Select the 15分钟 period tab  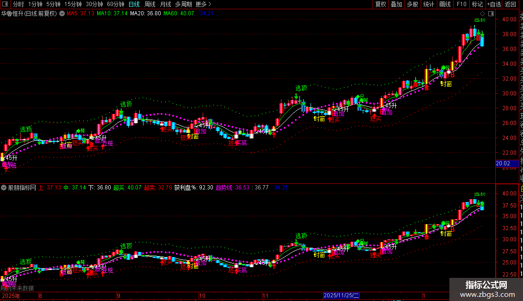coord(73,4)
